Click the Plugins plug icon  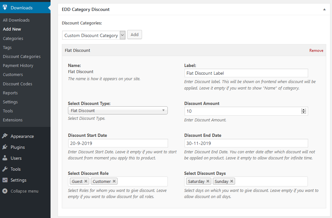click(x=5, y=147)
